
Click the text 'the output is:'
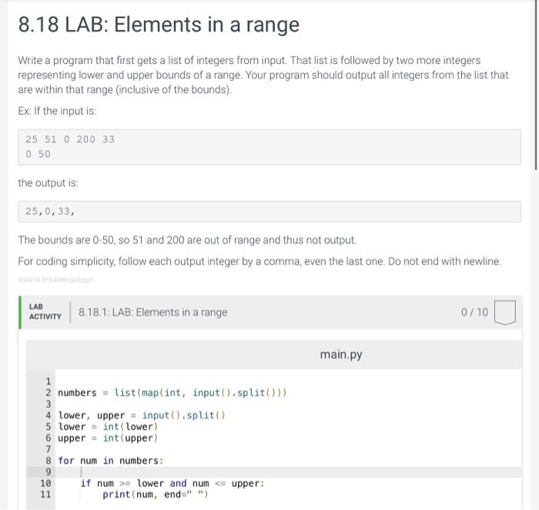(x=48, y=183)
